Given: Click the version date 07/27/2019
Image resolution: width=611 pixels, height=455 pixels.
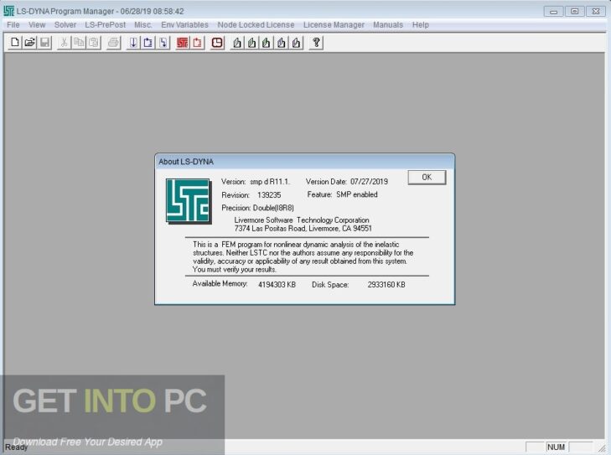Looking at the screenshot, I should point(369,182).
